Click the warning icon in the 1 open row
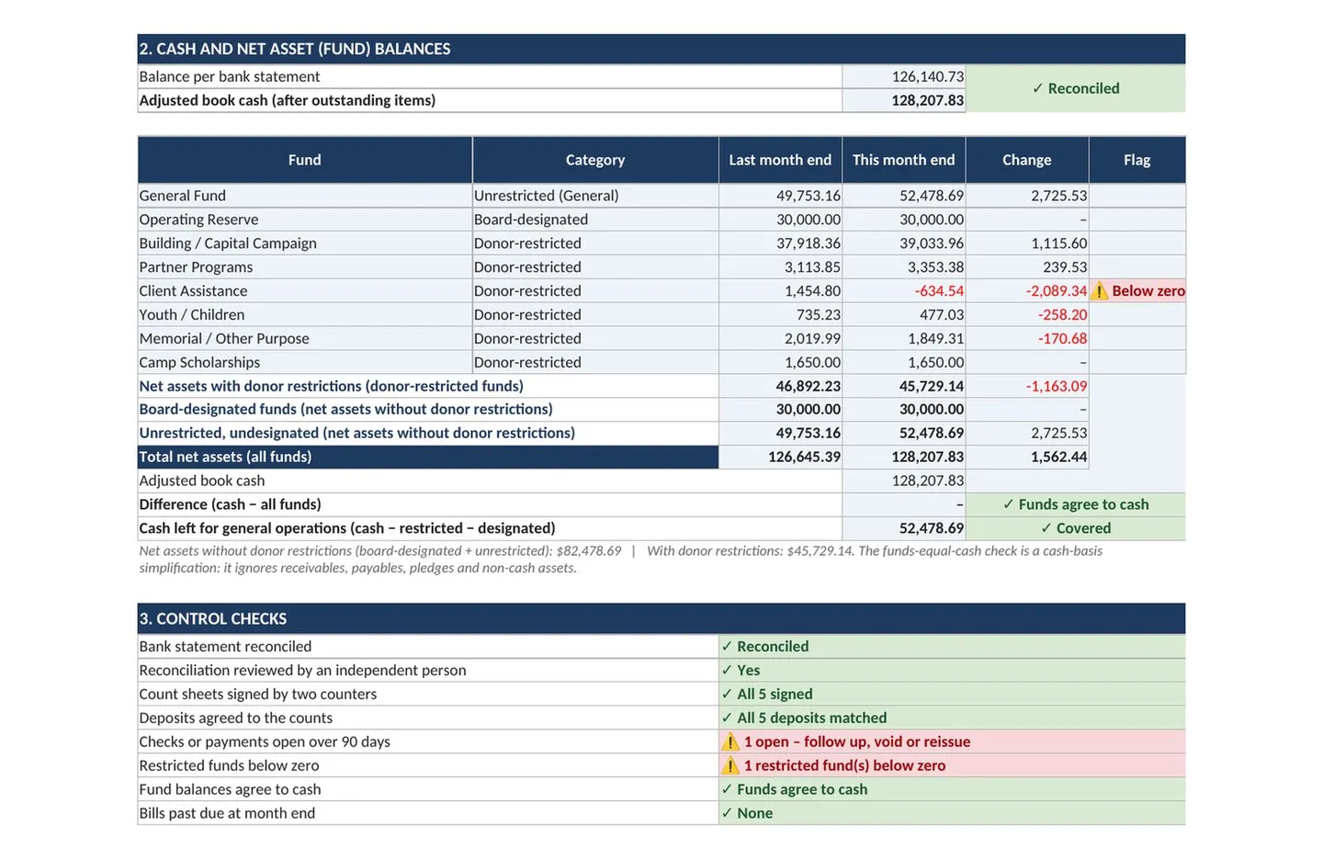The height and width of the screenshot is (859, 1323). pos(730,741)
